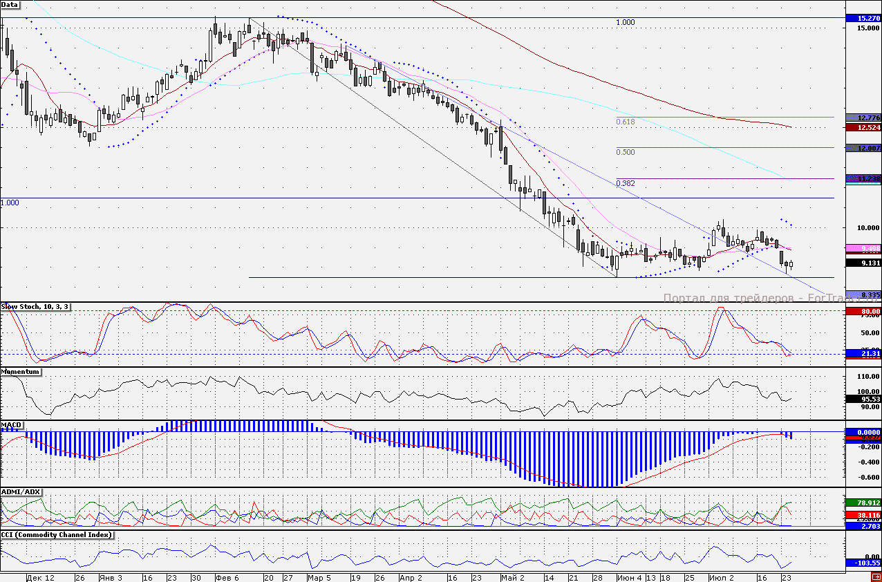The image size is (882, 582).
Task: Click the pink 9.498 price marker
Action: (x=864, y=248)
